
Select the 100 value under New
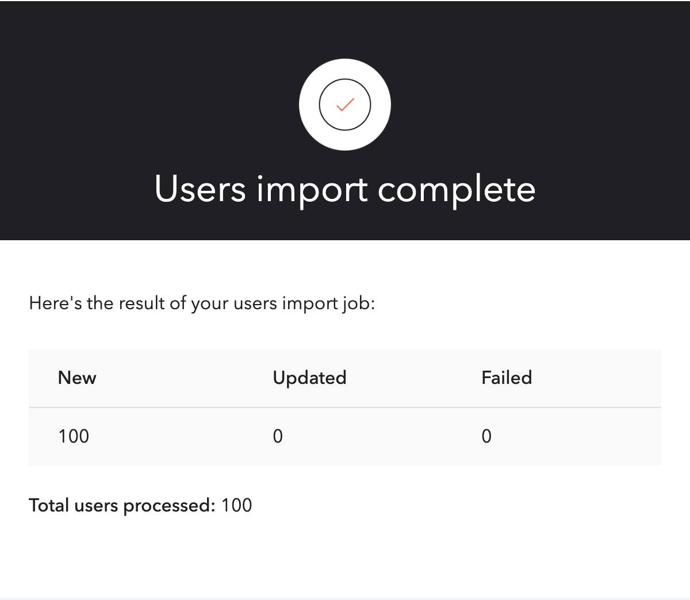tap(74, 436)
